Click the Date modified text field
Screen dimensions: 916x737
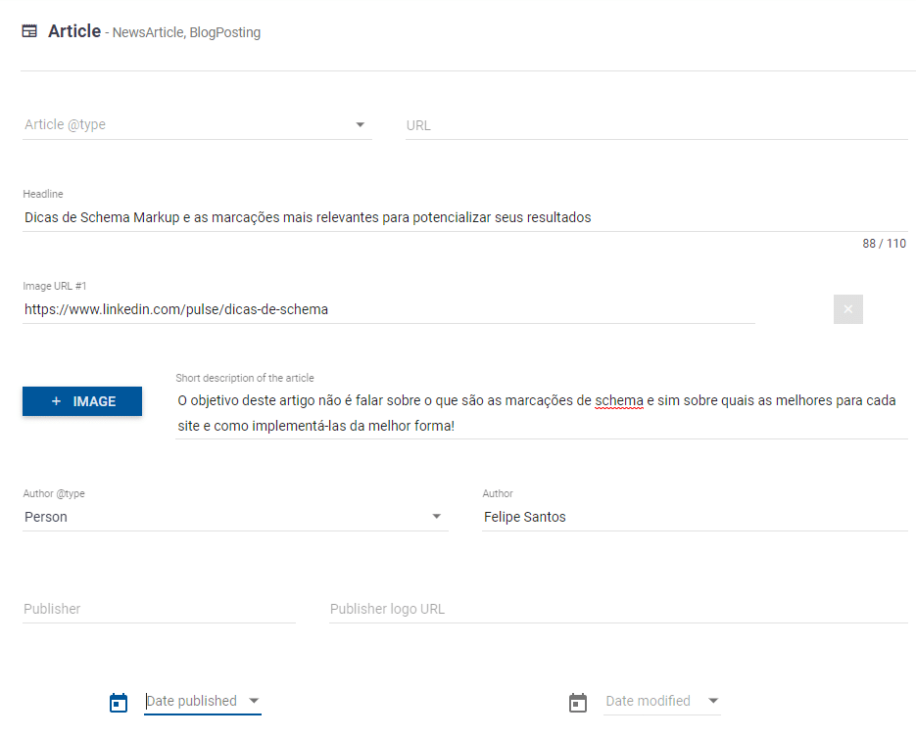[649, 701]
